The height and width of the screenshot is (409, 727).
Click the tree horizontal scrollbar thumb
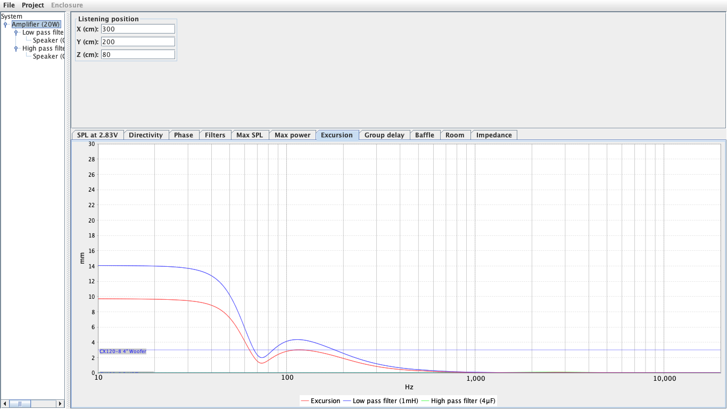(x=20, y=404)
